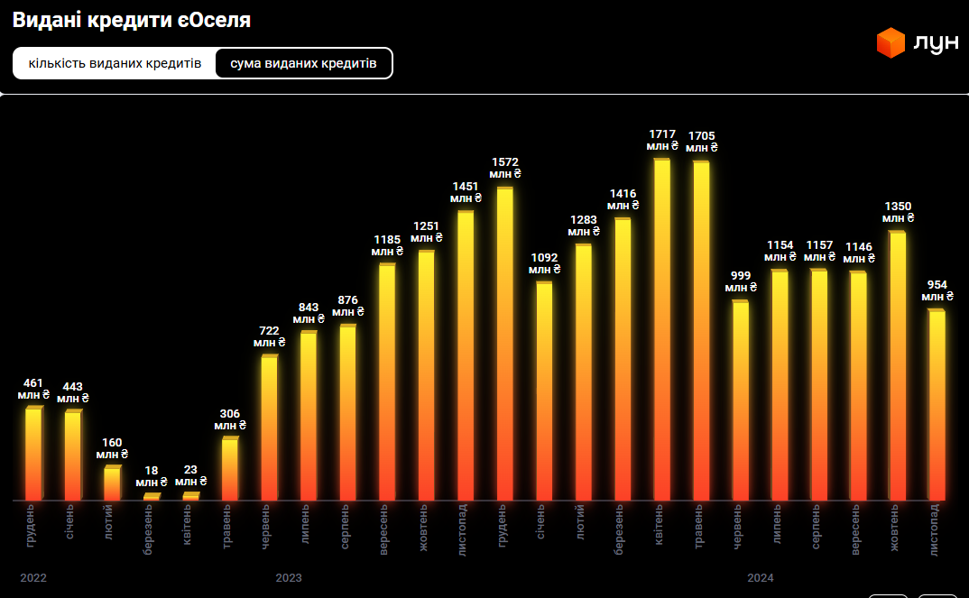Click the 2023 year label

289,578
